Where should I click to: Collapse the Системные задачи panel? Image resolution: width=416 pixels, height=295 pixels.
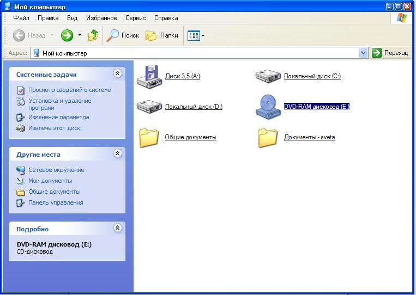[118, 73]
